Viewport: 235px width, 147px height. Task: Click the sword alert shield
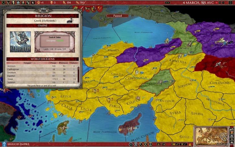tap(81, 9)
